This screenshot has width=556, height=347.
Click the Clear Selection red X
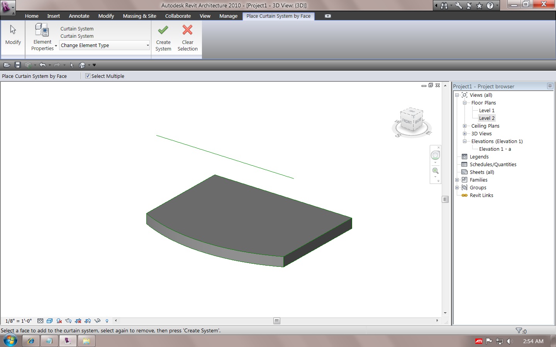click(187, 30)
